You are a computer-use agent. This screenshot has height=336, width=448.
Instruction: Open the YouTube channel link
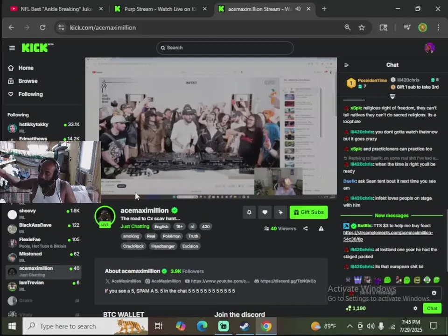point(217,281)
